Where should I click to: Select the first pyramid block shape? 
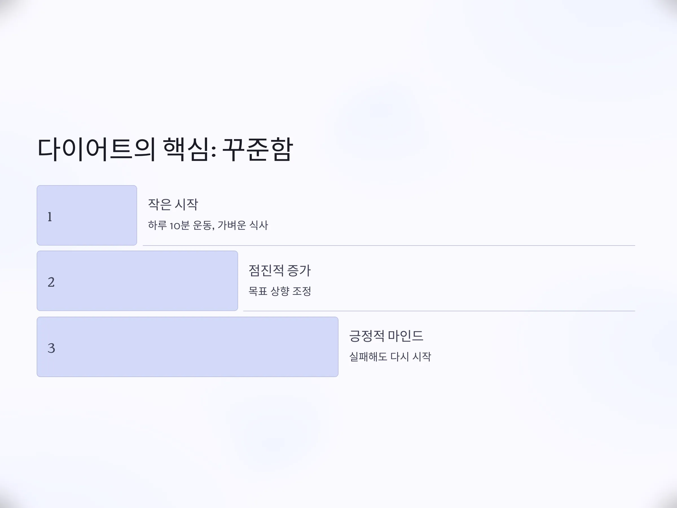pos(87,215)
